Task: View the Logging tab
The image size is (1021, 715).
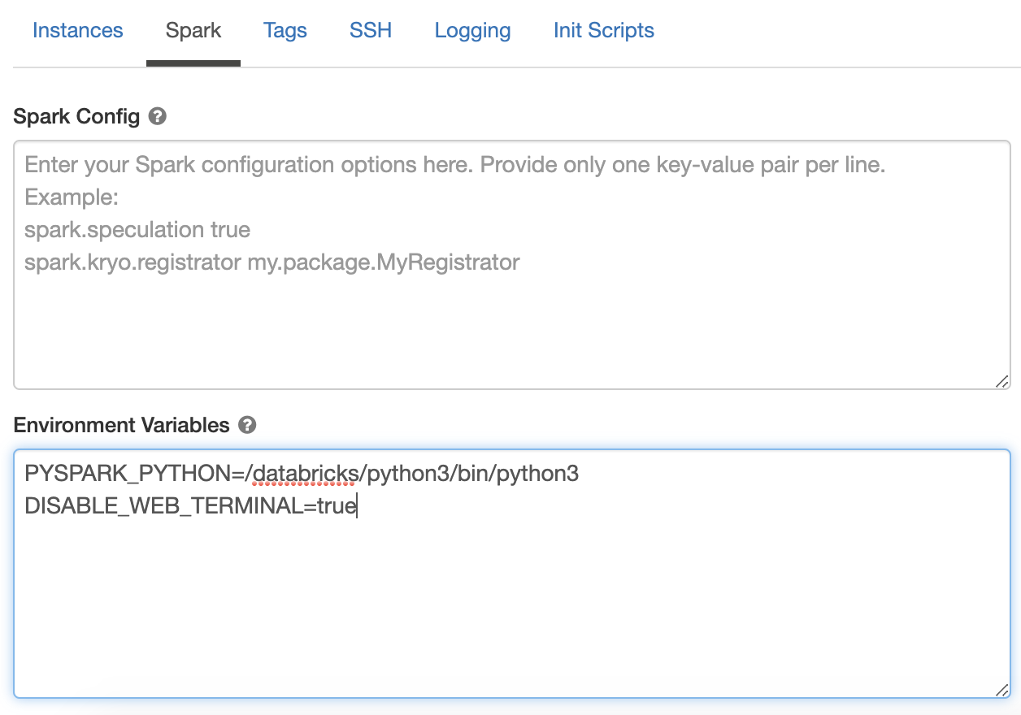Action: 472,30
